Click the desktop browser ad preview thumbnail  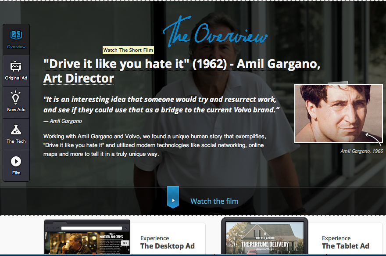pos(87,237)
